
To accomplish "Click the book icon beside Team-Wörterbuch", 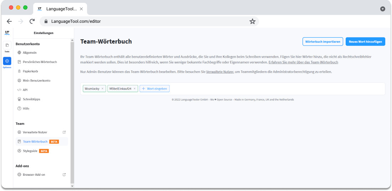I will pos(19,142).
